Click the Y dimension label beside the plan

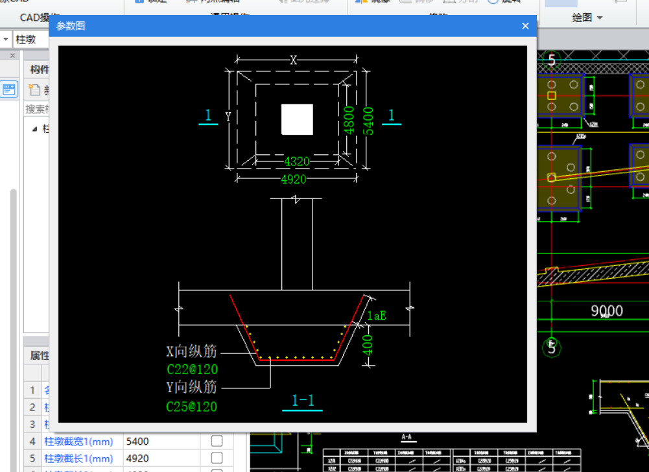click(228, 117)
